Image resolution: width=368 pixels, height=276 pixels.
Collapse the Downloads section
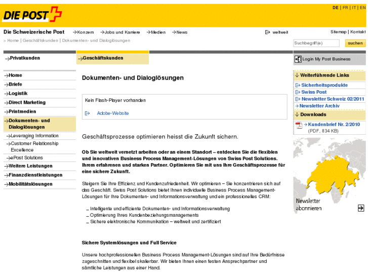click(330, 114)
